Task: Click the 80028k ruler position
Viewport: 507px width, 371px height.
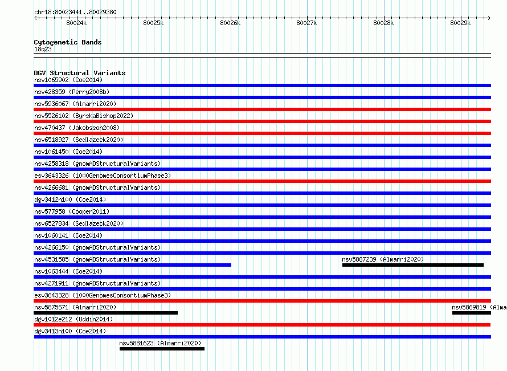Action: tap(383, 23)
